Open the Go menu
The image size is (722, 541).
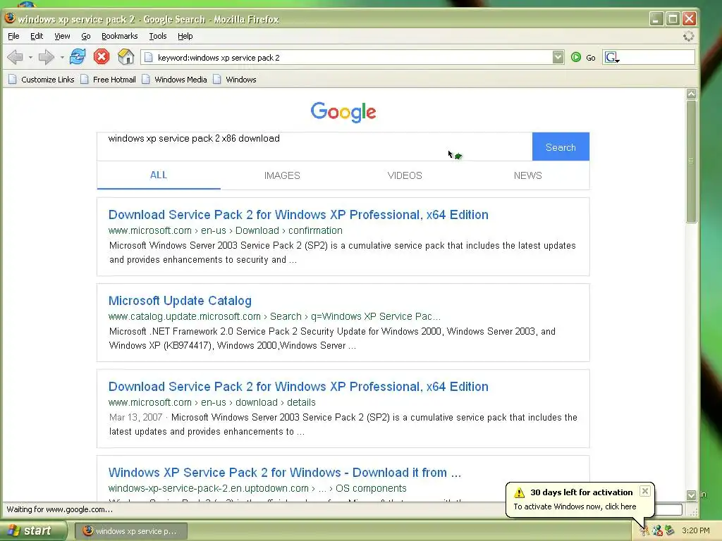(x=85, y=36)
